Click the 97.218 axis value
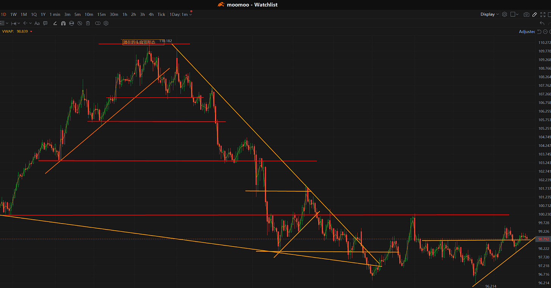Viewport: 551px width, 288px height. pos(544,266)
